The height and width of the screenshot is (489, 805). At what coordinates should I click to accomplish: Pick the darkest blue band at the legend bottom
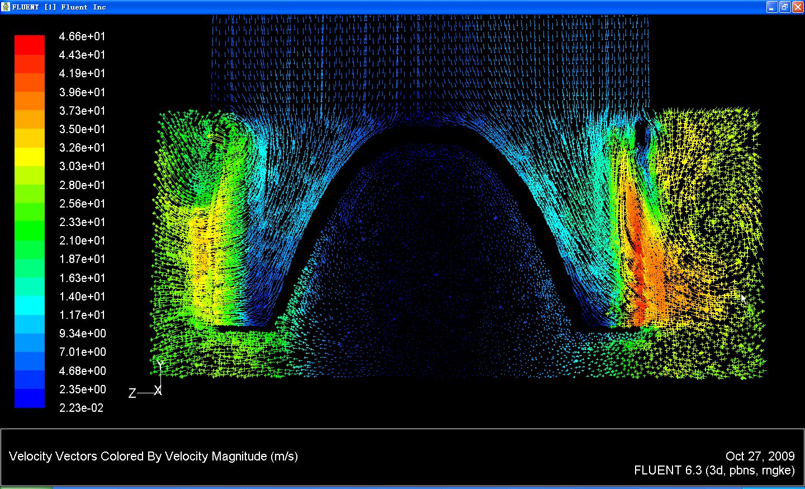pyautogui.click(x=30, y=398)
